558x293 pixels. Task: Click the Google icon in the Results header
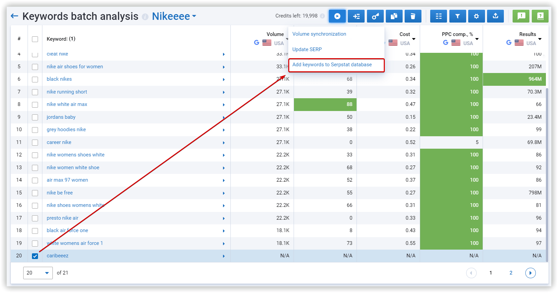point(509,42)
